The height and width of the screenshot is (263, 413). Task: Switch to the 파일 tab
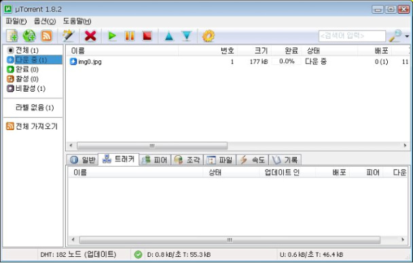[219, 160]
